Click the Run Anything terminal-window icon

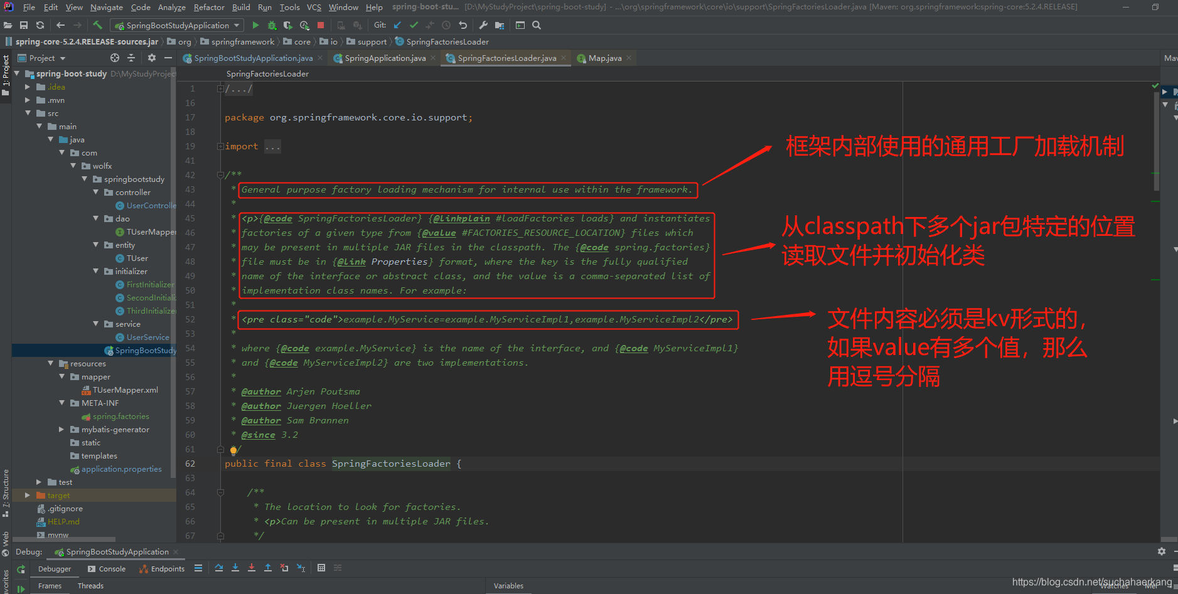click(x=520, y=25)
